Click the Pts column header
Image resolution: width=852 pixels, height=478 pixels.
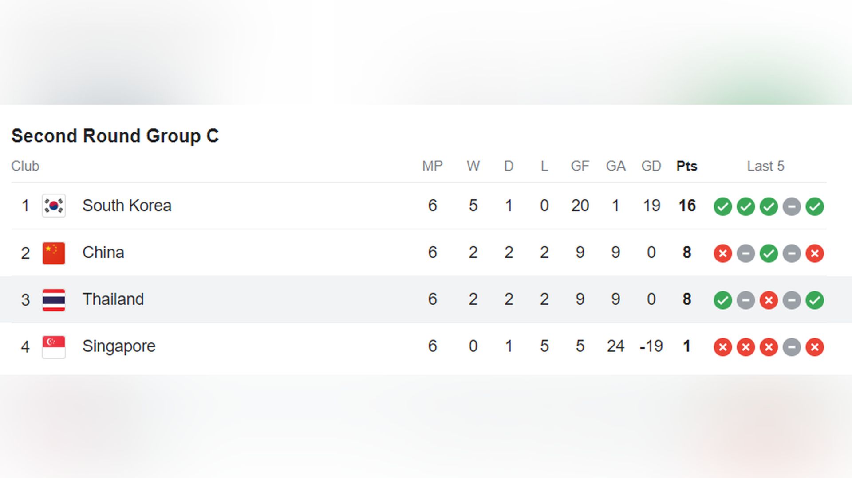(x=686, y=166)
